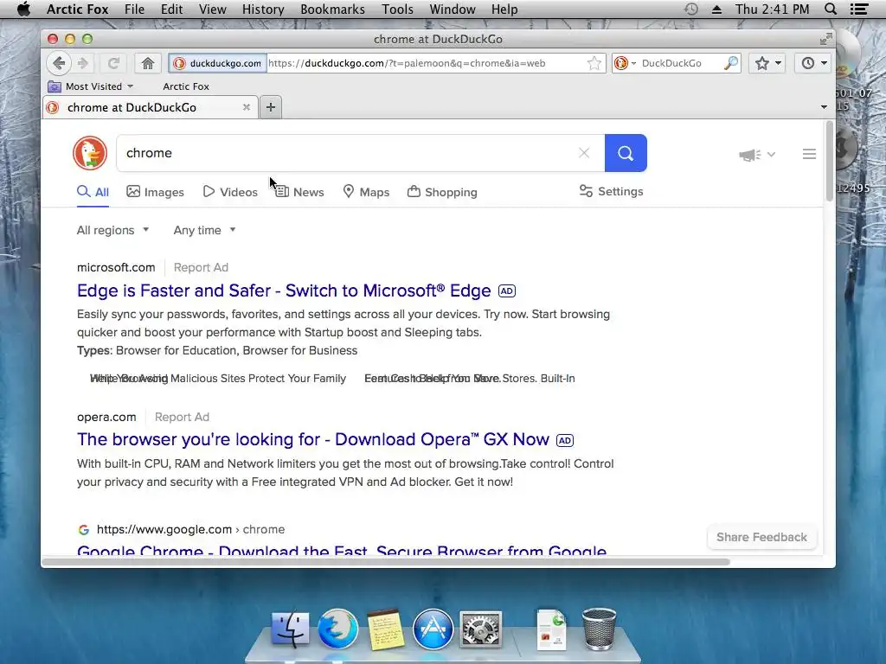Viewport: 886px width, 664px height.
Task: Submit search with the blue magnifier button
Action: (x=626, y=153)
